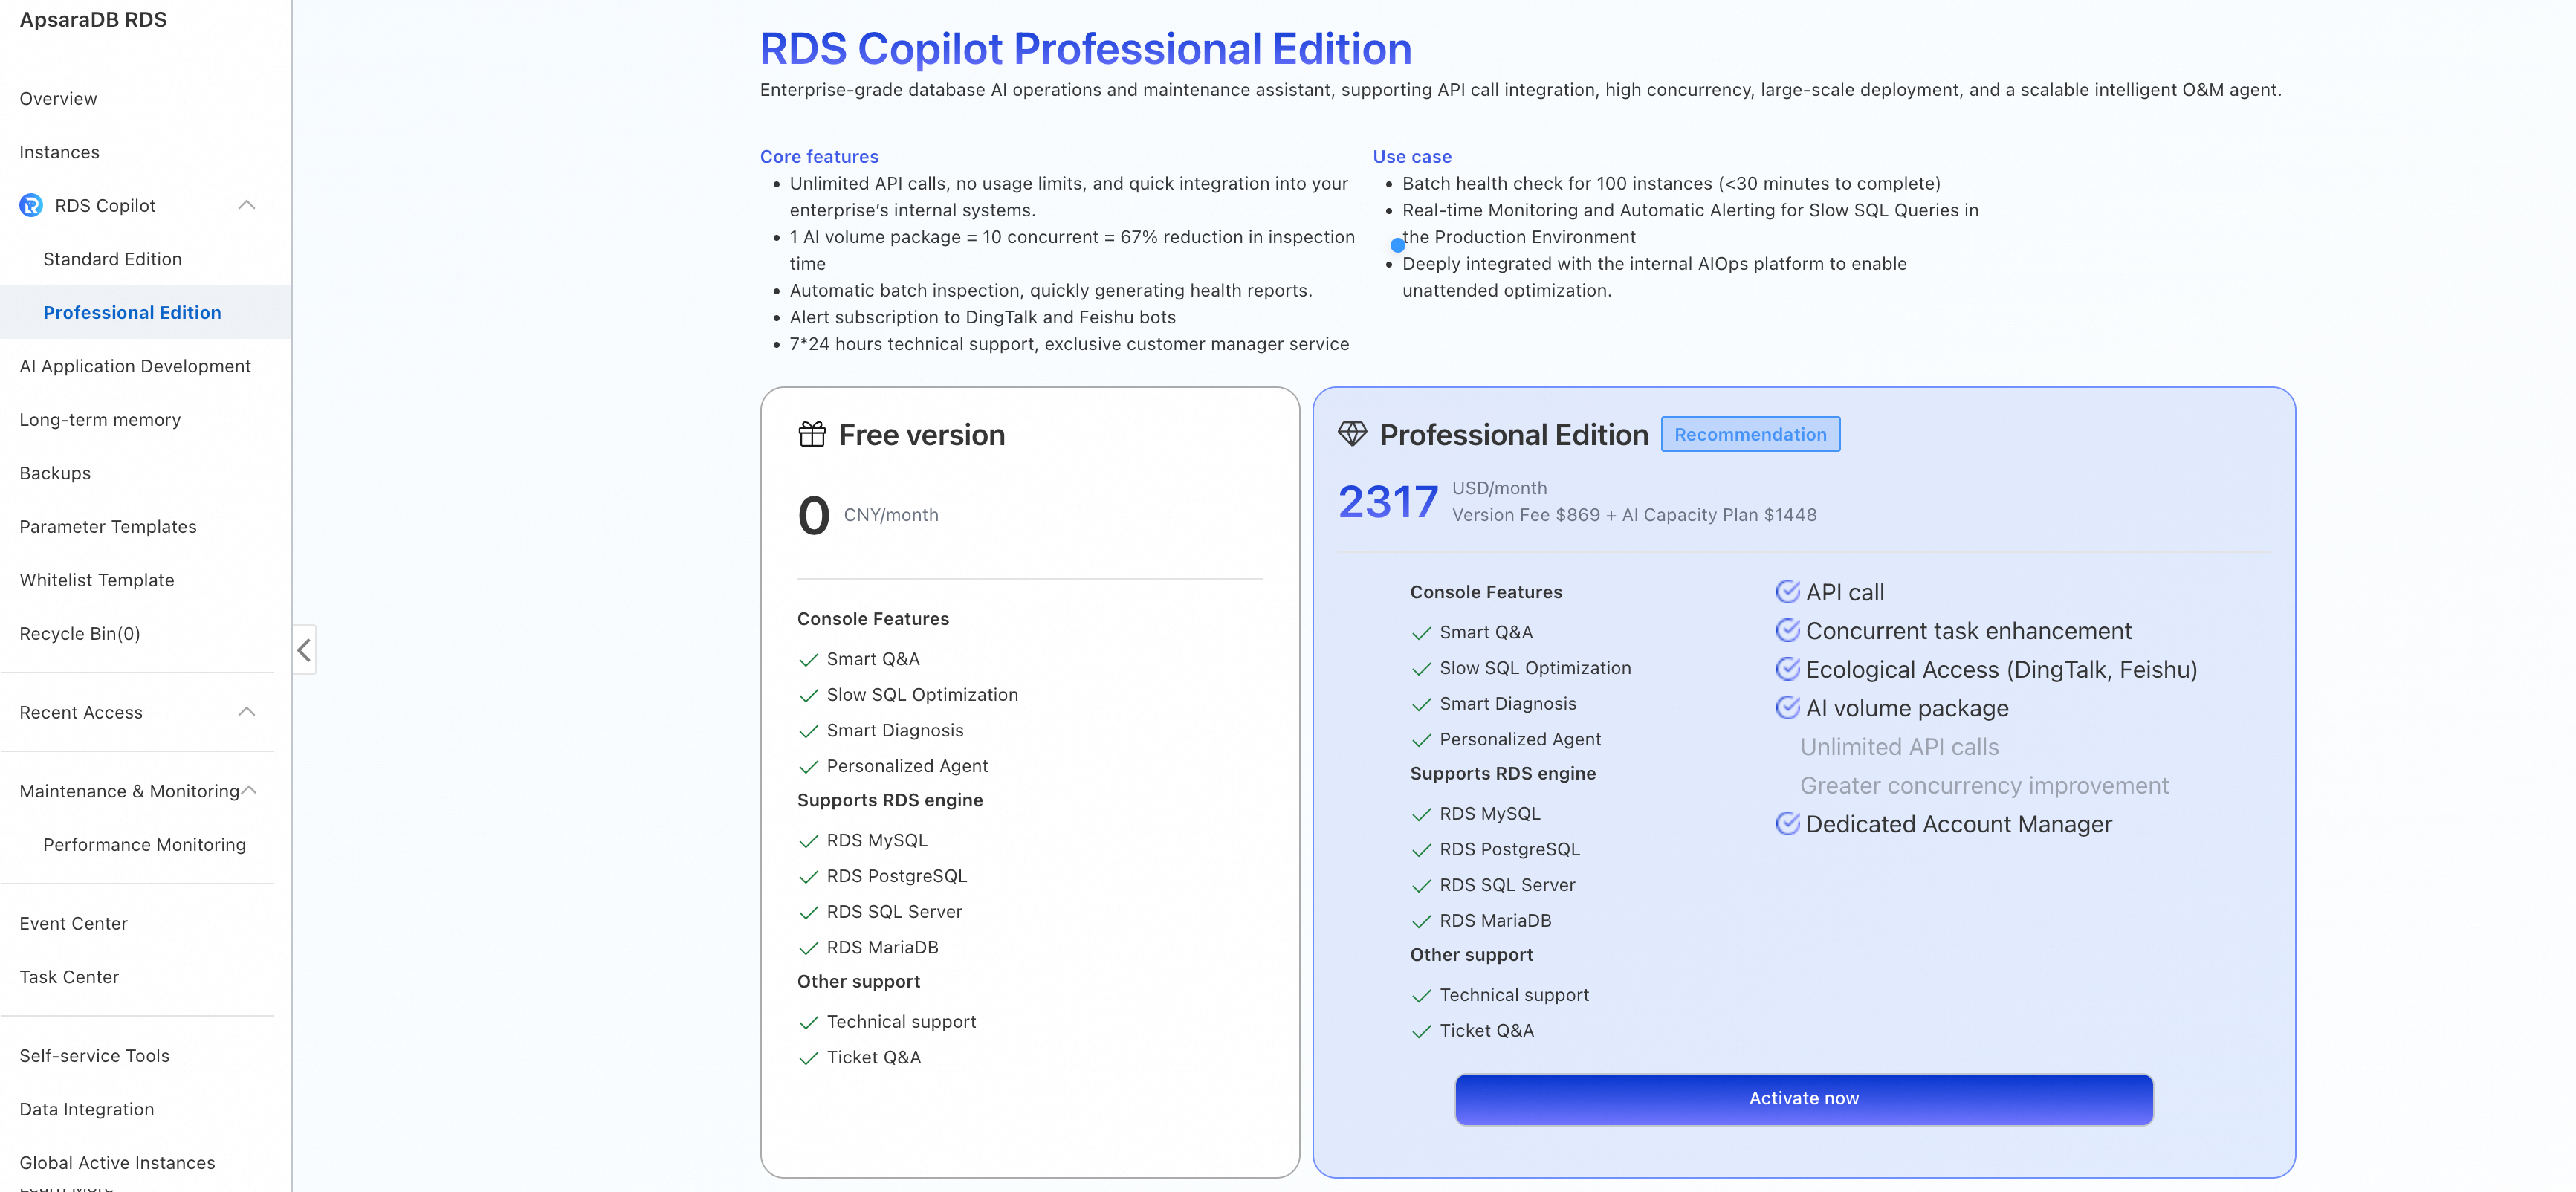Click the Recommendation badge
The width and height of the screenshot is (2576, 1192).
tap(1750, 434)
